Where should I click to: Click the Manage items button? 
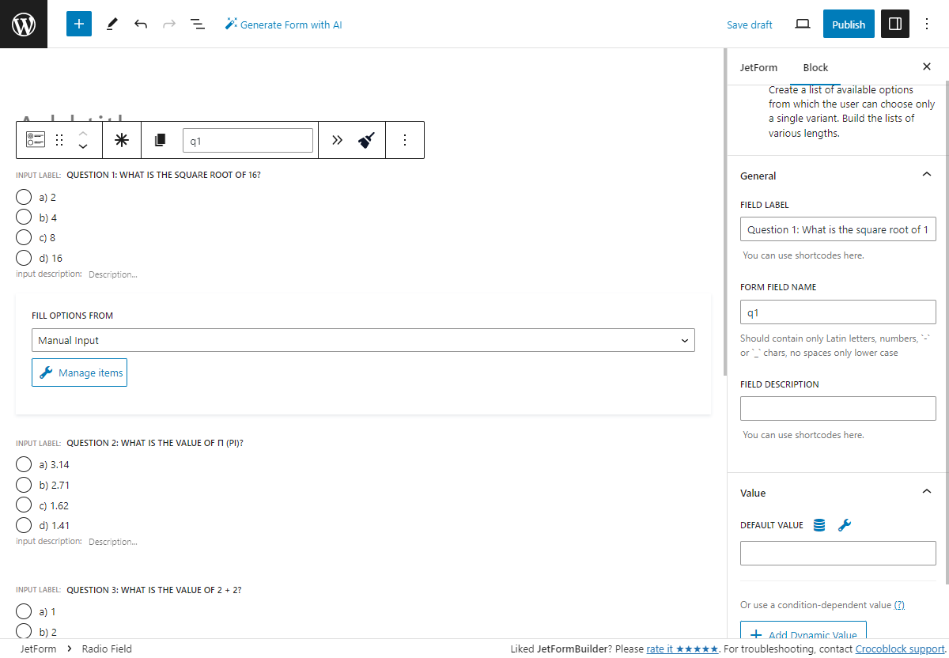pyautogui.click(x=79, y=372)
